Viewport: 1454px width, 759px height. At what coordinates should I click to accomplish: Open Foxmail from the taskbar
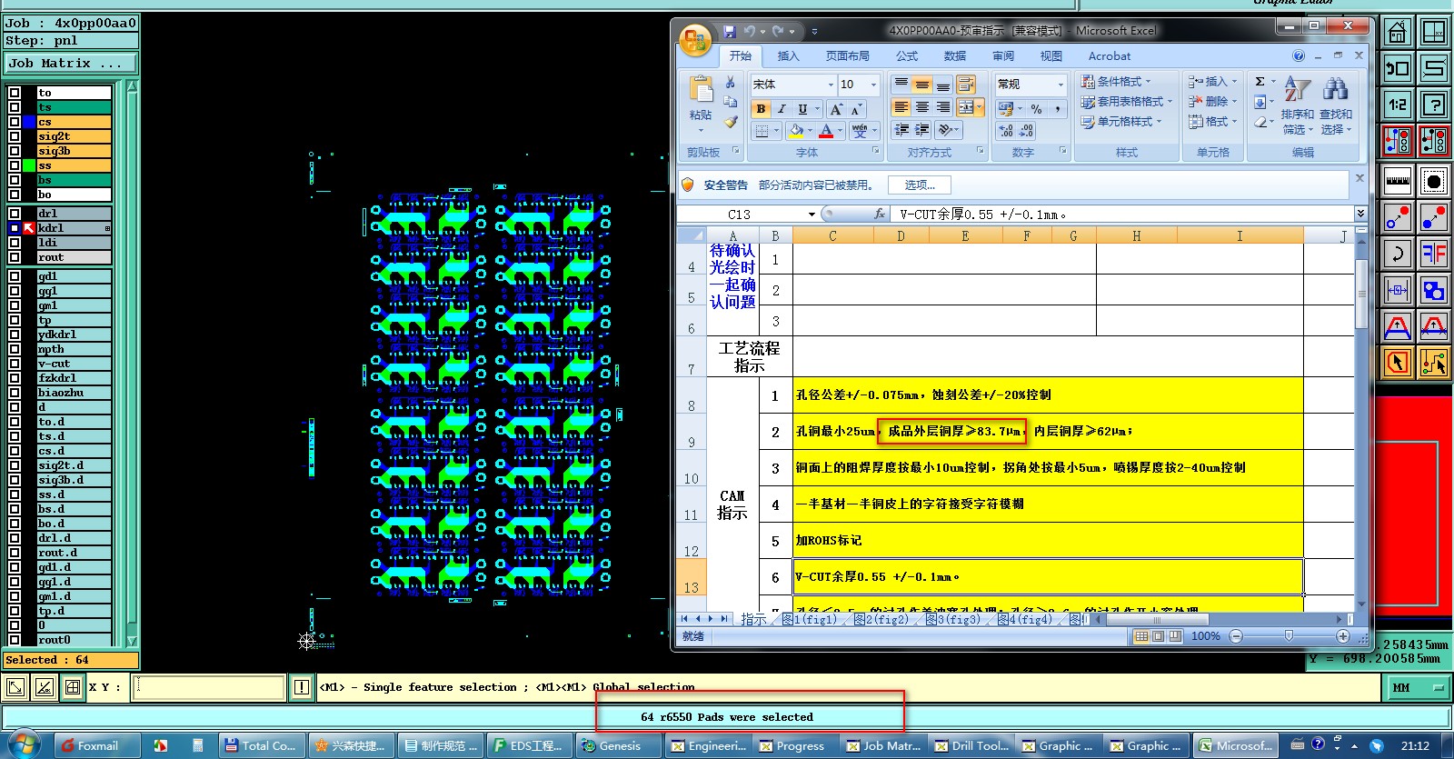tap(98, 745)
